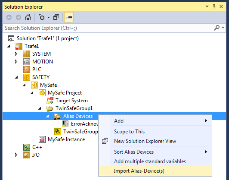Image resolution: width=229 pixels, height=180 pixels.
Task: Collapse the TwinSafeGroup1 node
Action: pyautogui.click(x=40, y=108)
